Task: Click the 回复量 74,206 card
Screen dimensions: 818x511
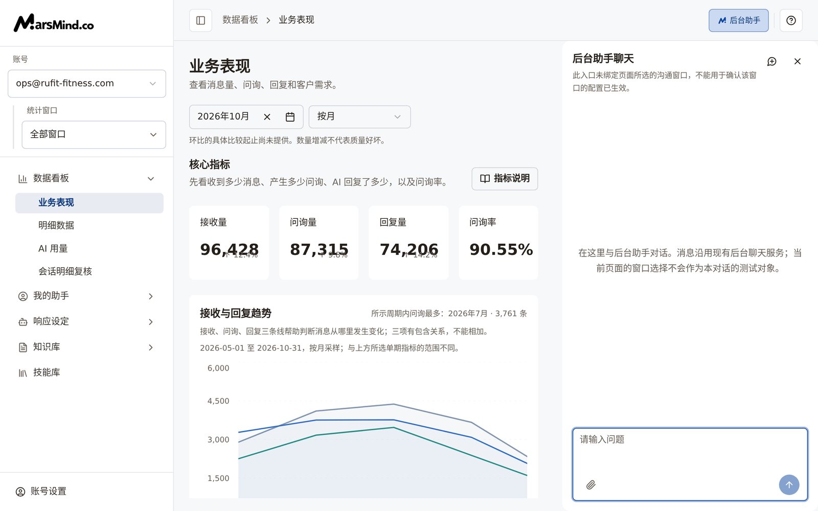Action: [x=408, y=243]
